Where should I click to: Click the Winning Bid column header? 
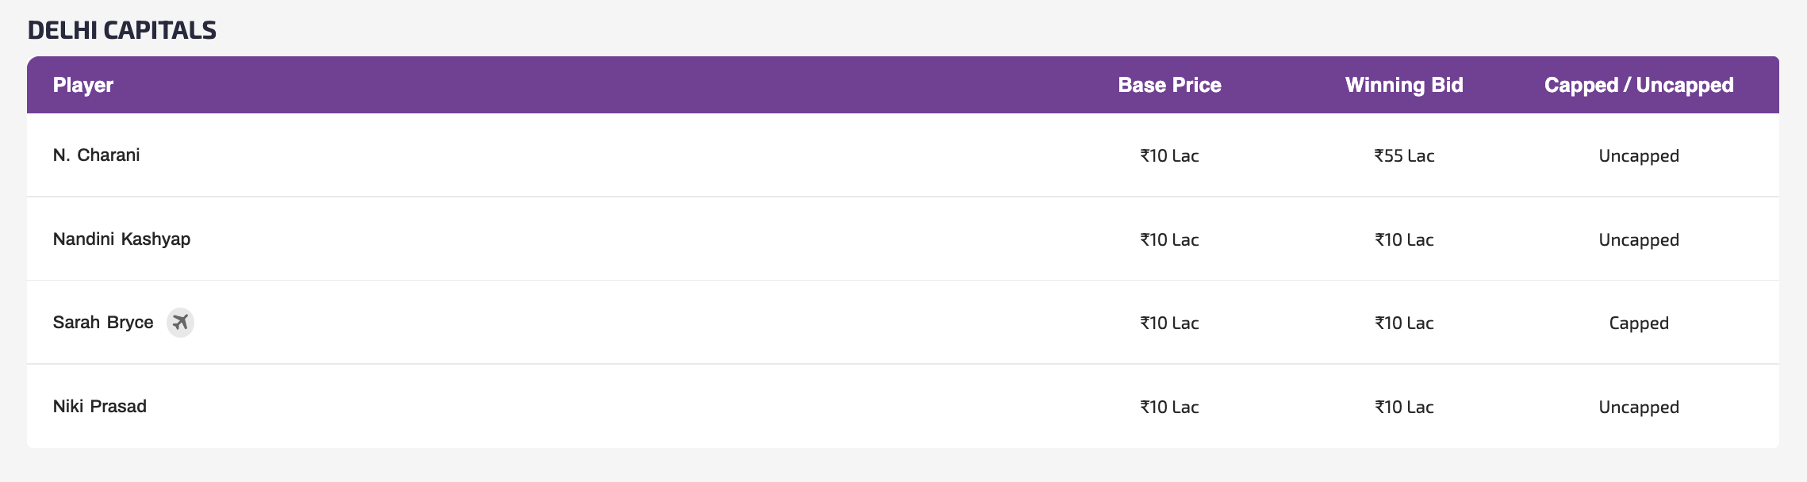pos(1404,85)
